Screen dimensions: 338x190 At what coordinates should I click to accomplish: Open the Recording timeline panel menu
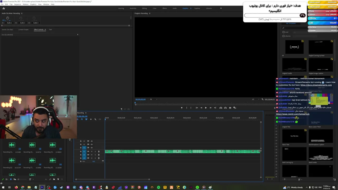(86, 113)
